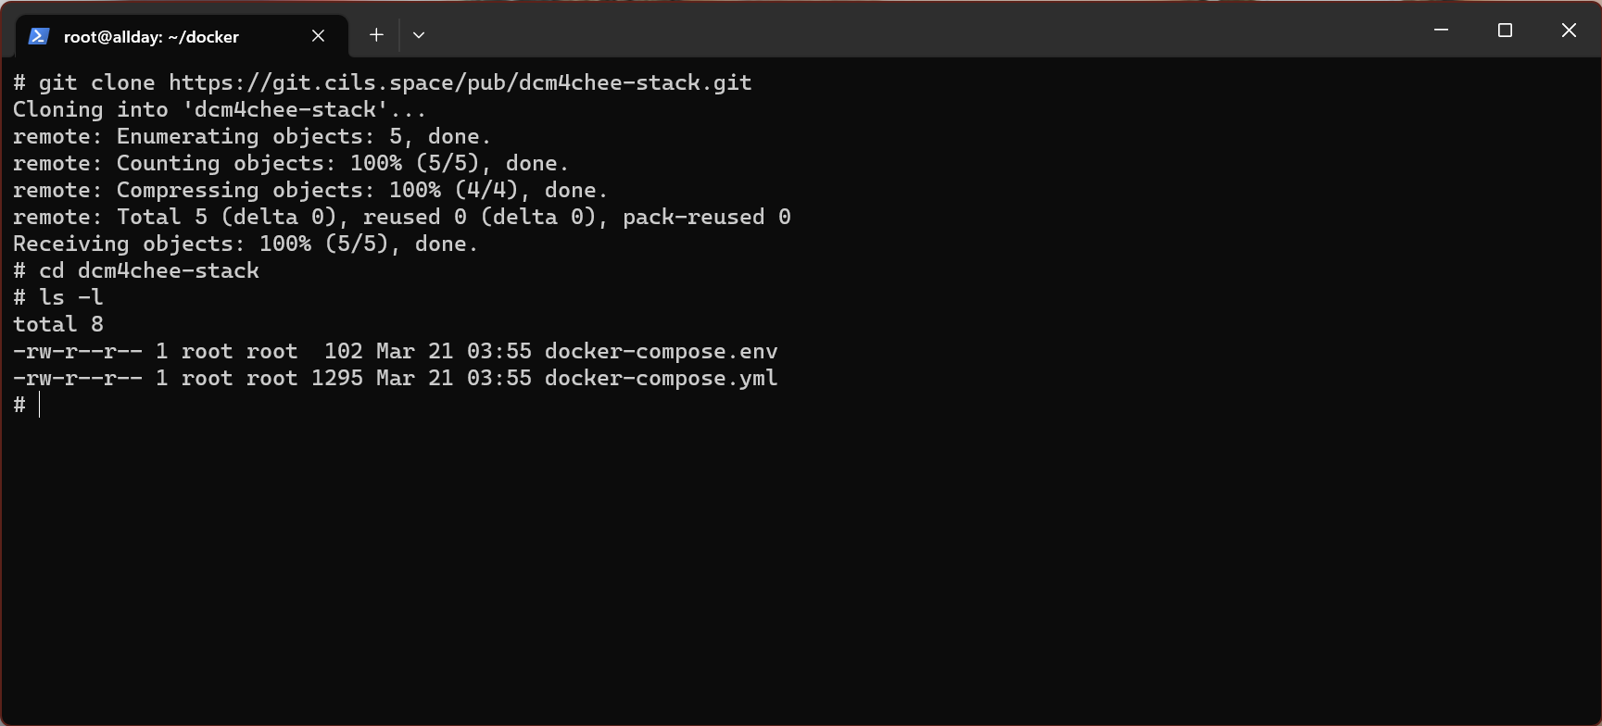Click the 'Receiving objects: 100%' line
The width and height of the screenshot is (1602, 726).
pyautogui.click(x=245, y=244)
